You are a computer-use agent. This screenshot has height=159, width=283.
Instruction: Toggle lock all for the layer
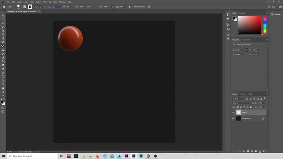pyautogui.click(x=251, y=107)
